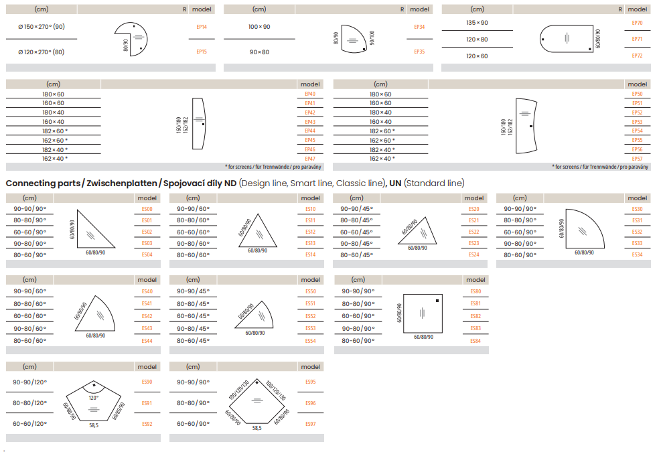Click the square plate diagram beside ES80

(423, 313)
